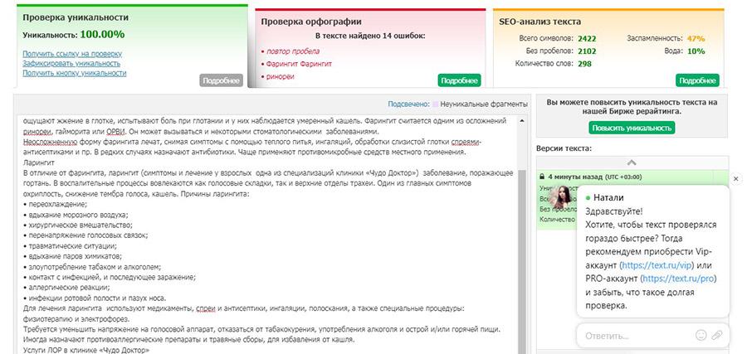This screenshot has width=747, height=354.
Task: Click the text area scrollbar up arrow
Action: [x=522, y=121]
